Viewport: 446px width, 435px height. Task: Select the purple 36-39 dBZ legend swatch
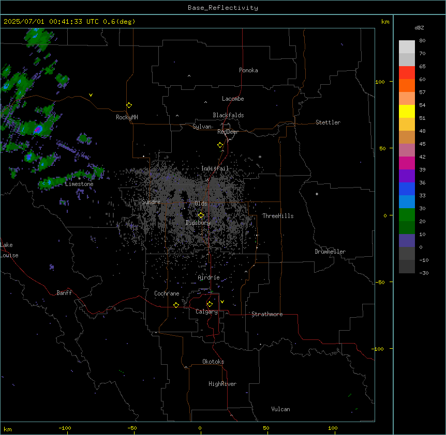click(407, 176)
